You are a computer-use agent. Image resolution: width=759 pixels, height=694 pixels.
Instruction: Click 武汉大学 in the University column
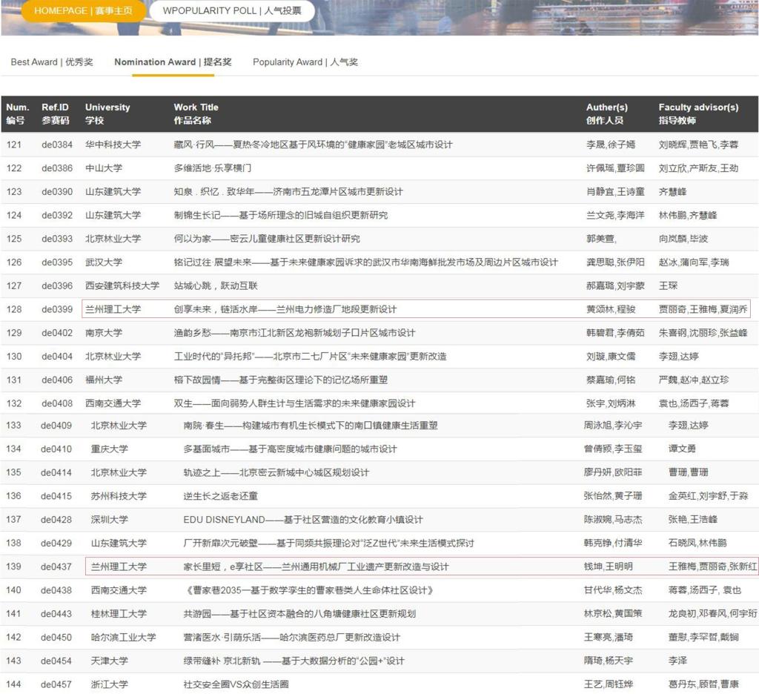[104, 262]
